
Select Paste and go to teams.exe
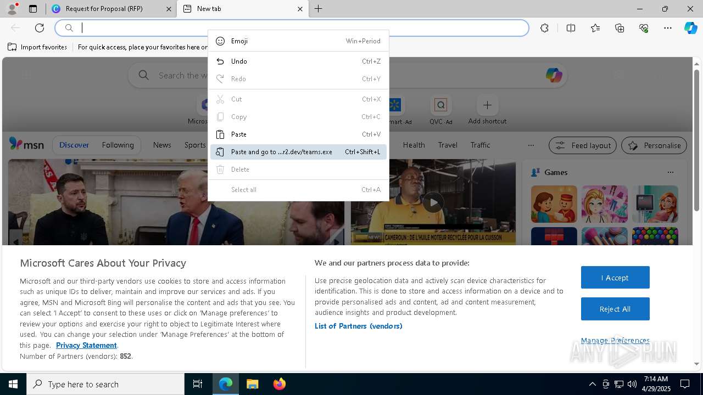[x=299, y=152]
